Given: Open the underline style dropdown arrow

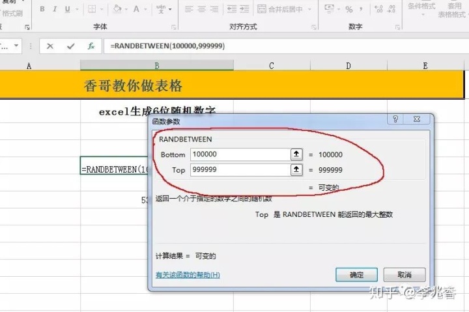Looking at the screenshot, I should click(77, 10).
